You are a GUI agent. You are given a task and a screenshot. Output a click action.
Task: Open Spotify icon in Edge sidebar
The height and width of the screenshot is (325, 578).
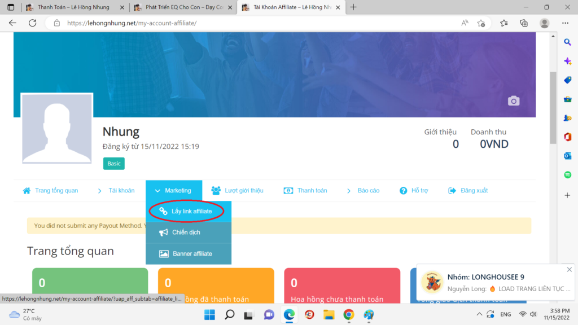point(567,175)
